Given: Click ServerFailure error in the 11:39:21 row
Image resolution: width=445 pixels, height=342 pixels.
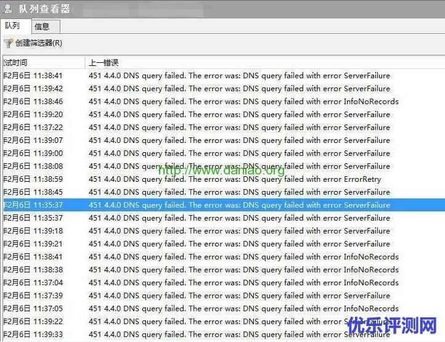Looking at the screenshot, I should pyautogui.click(x=239, y=244).
